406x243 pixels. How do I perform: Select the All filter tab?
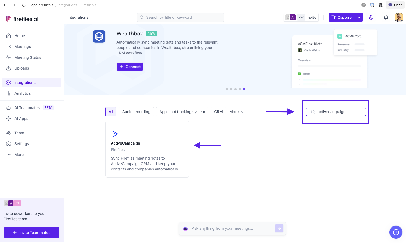tap(111, 112)
